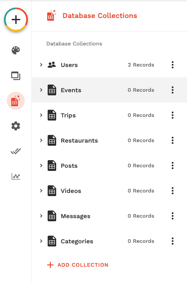
Task: Expand the Users collection chevron
Action: tap(41, 65)
